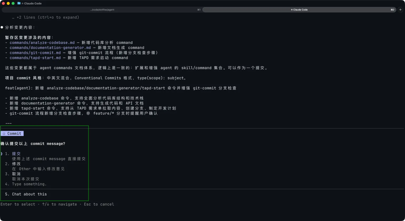
Task: Click the green full-screen traffic light
Action: 13,3
